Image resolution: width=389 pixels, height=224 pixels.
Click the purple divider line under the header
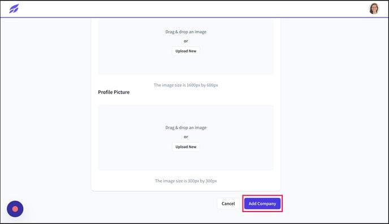(194, 17)
